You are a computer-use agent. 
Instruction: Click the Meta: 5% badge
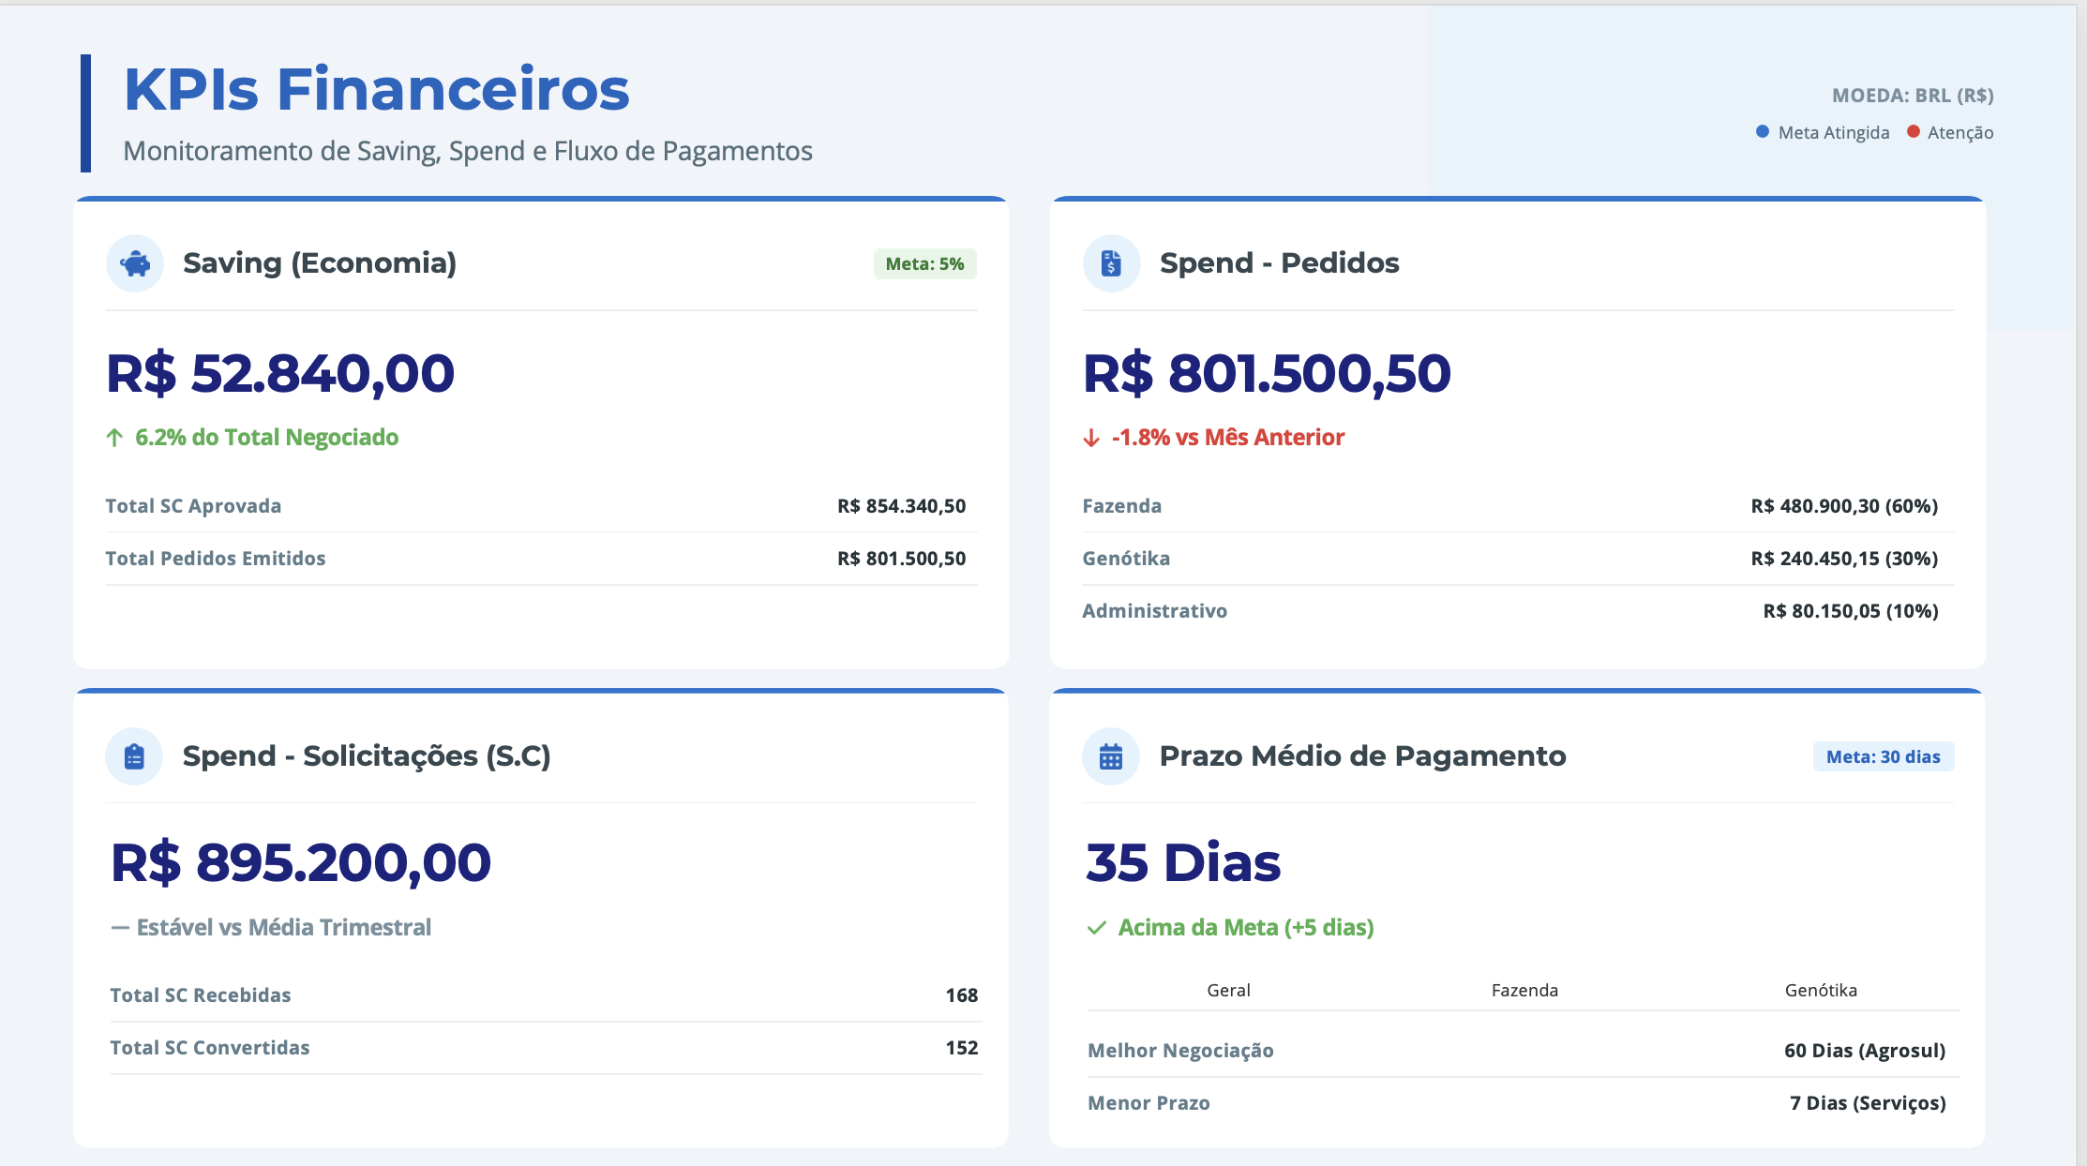coord(924,264)
